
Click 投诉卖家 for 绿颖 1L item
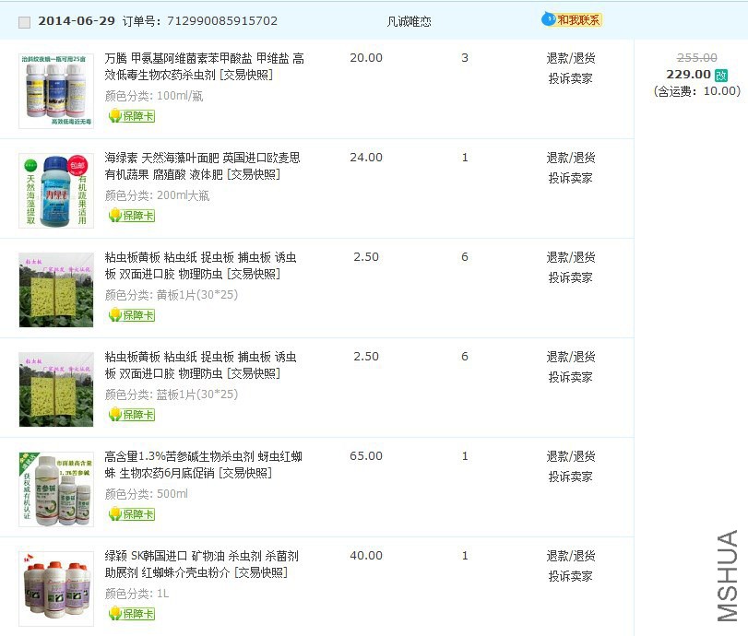(x=570, y=576)
